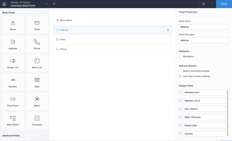The image size is (232, 141).
Task: Pick the Date field icon
Action: pos(37,80)
